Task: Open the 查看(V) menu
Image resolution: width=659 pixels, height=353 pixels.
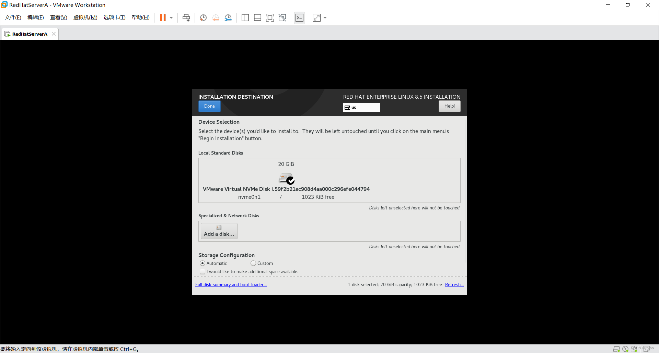Action: pos(59,17)
